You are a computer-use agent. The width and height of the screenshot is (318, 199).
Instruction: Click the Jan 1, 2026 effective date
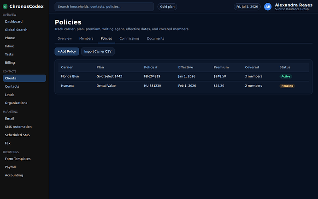[187, 77]
